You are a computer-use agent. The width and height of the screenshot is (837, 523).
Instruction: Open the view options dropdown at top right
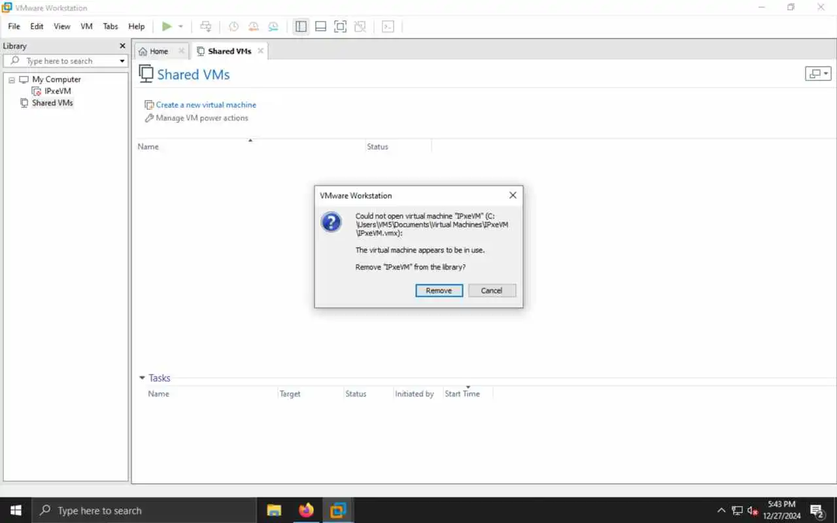[x=818, y=74]
